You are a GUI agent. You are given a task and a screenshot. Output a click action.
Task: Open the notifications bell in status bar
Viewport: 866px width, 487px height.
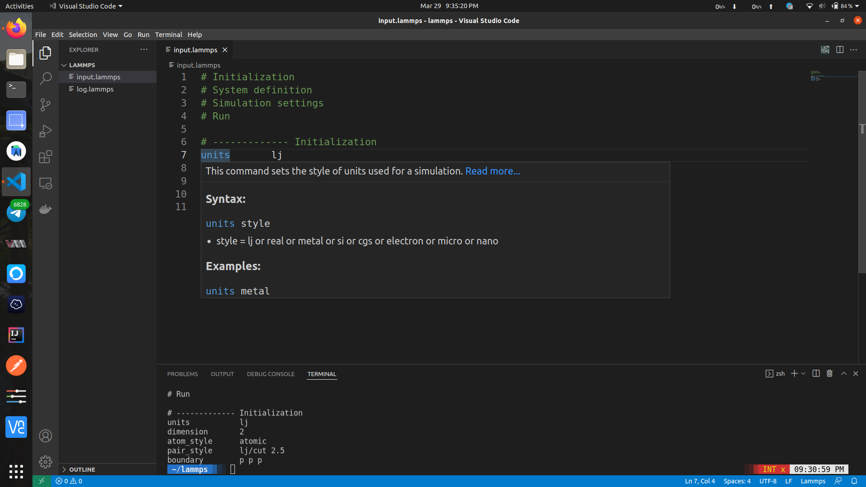coord(854,481)
